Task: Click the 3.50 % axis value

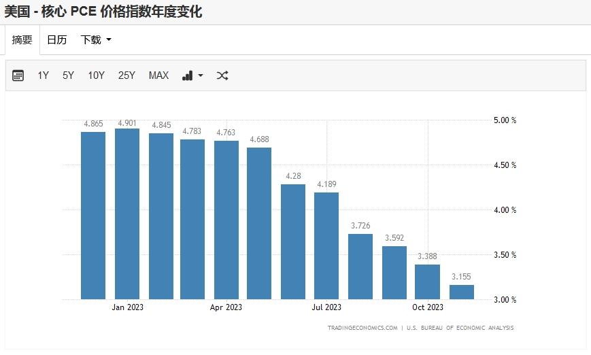Action: tap(505, 255)
